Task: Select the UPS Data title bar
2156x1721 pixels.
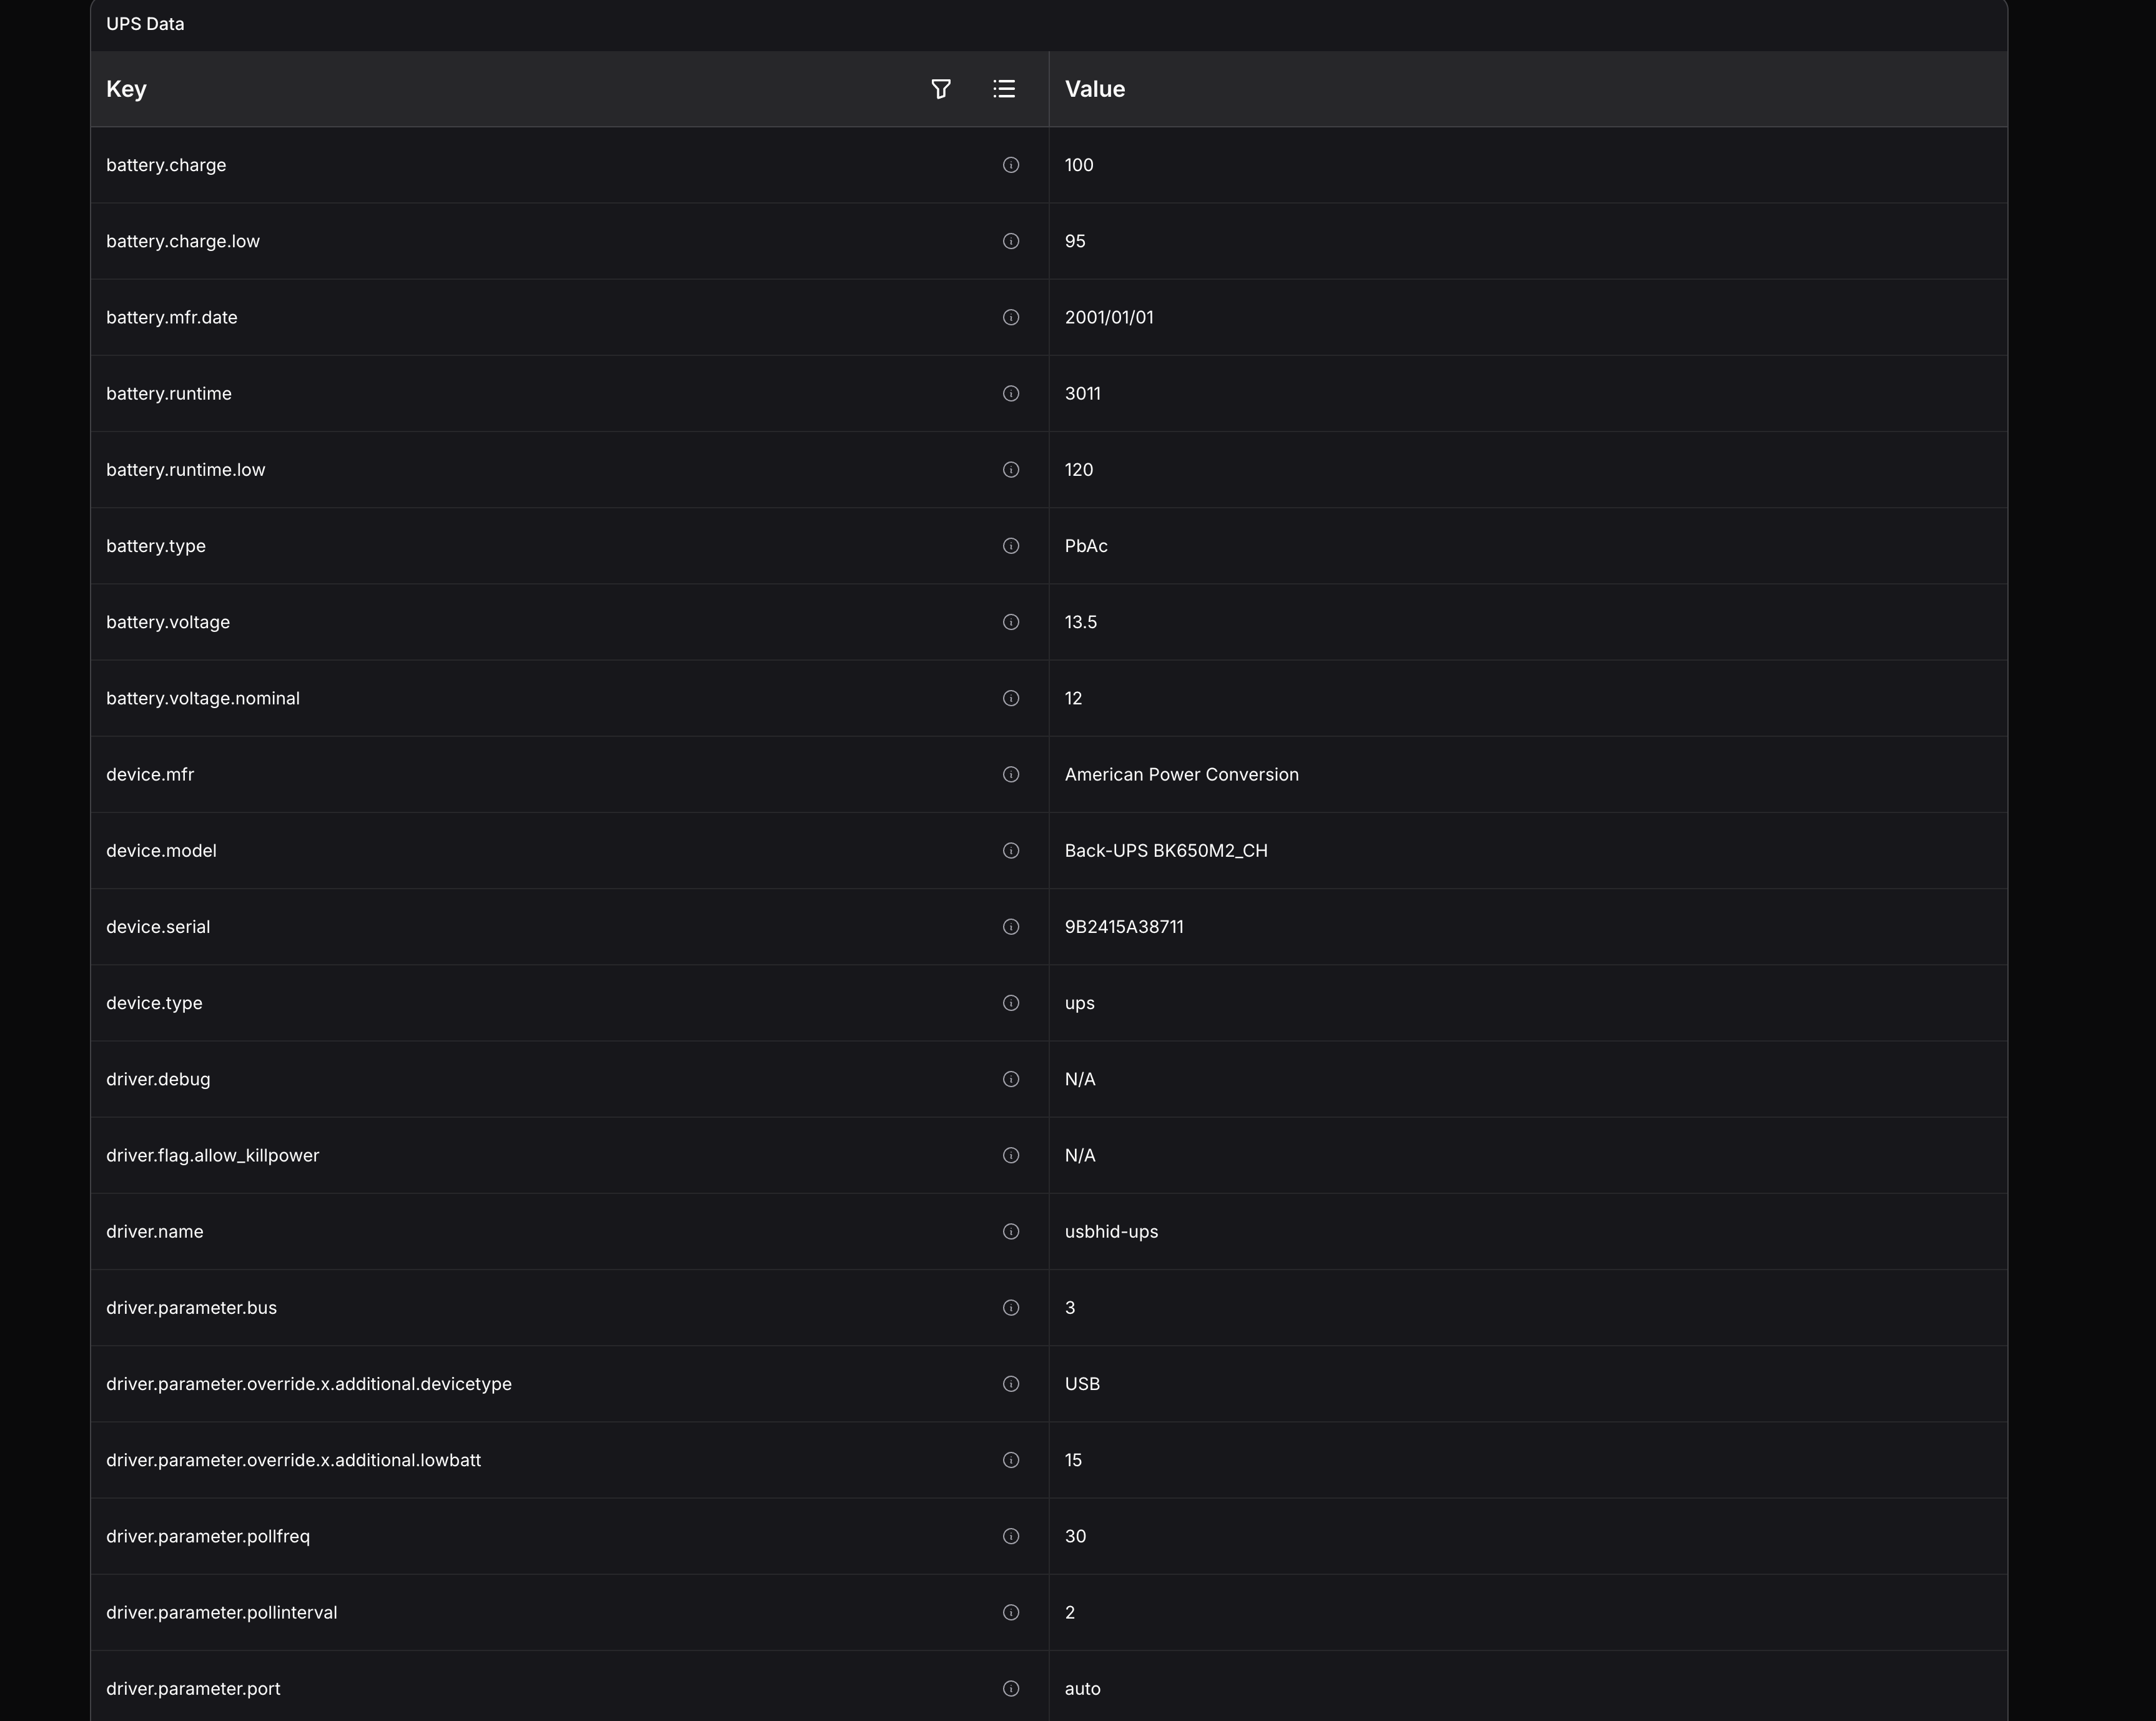Action: (145, 23)
